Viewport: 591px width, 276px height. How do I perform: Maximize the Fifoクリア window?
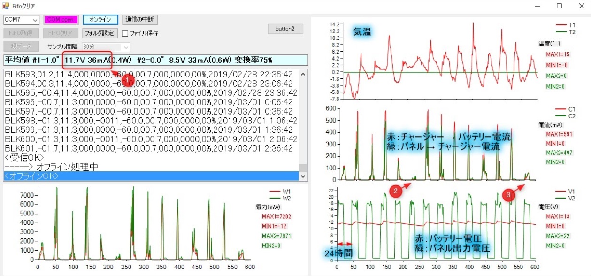click(559, 6)
